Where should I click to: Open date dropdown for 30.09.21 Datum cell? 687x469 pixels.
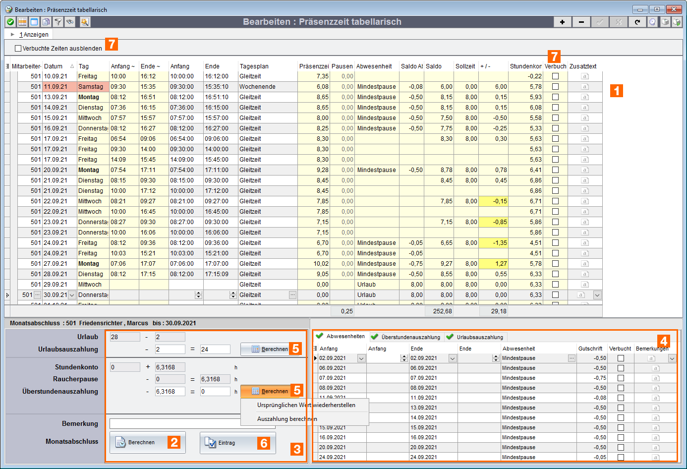[x=72, y=295]
